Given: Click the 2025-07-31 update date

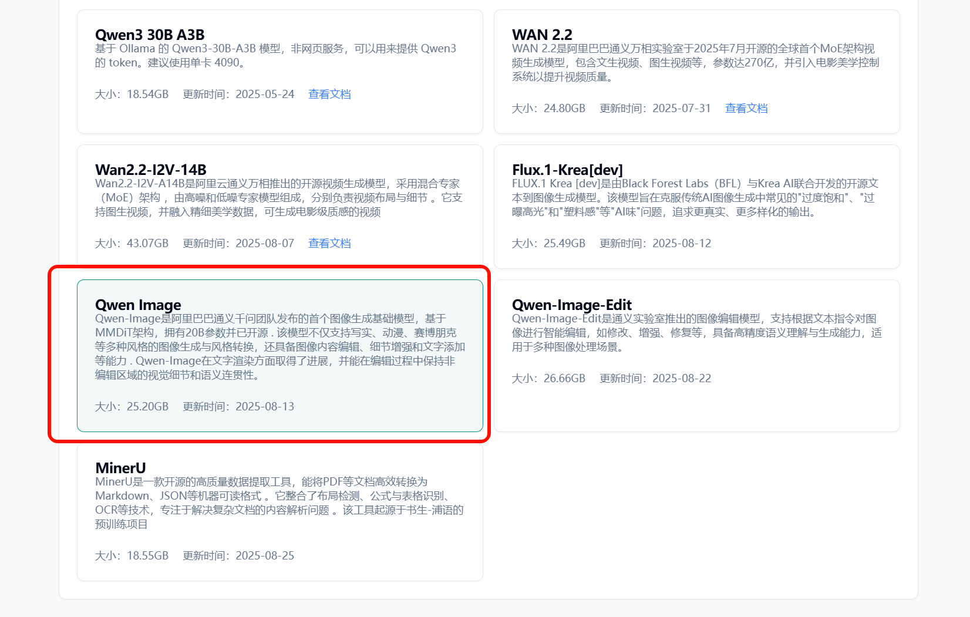Looking at the screenshot, I should (x=681, y=109).
